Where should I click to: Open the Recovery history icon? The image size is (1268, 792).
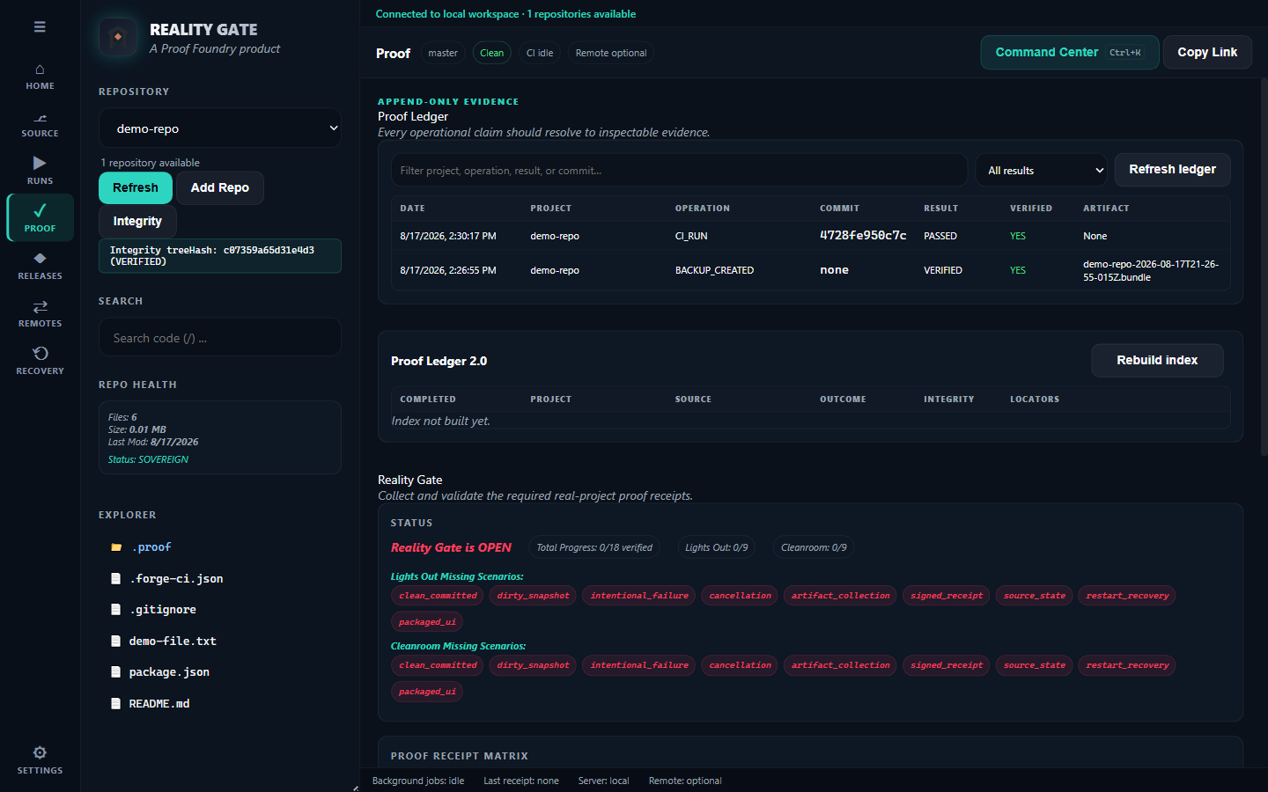[x=40, y=353]
